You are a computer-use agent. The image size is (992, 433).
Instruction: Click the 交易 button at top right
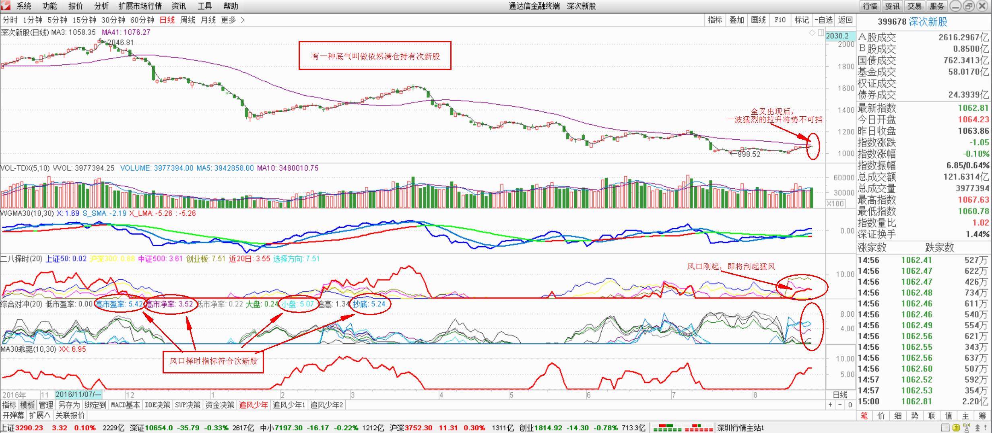pyautogui.click(x=914, y=6)
